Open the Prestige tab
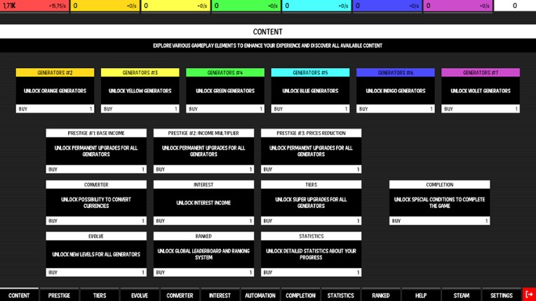This screenshot has height=301, width=536. click(59, 295)
